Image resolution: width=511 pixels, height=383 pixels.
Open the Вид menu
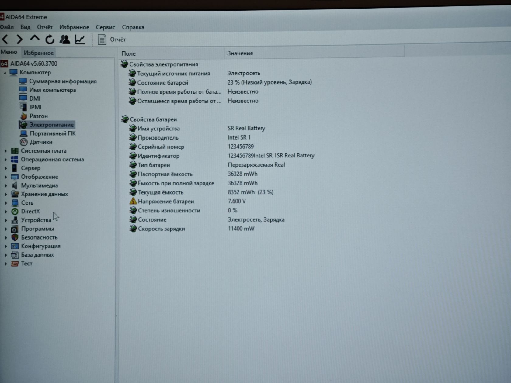coord(25,27)
